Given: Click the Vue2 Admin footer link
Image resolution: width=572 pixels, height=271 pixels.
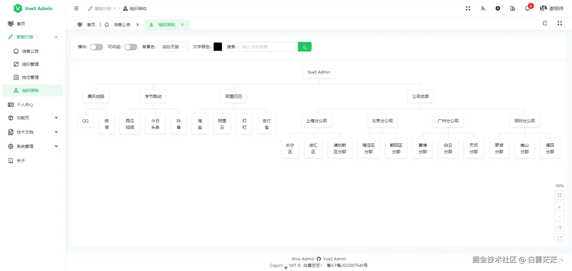Looking at the screenshot, I should coord(335,259).
